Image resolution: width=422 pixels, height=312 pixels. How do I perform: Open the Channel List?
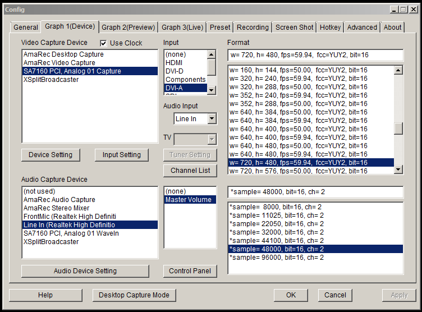pos(190,170)
